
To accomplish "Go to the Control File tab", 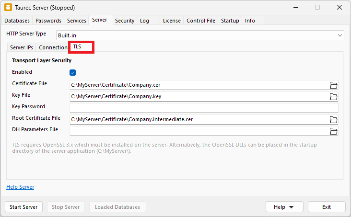I will tap(201, 21).
